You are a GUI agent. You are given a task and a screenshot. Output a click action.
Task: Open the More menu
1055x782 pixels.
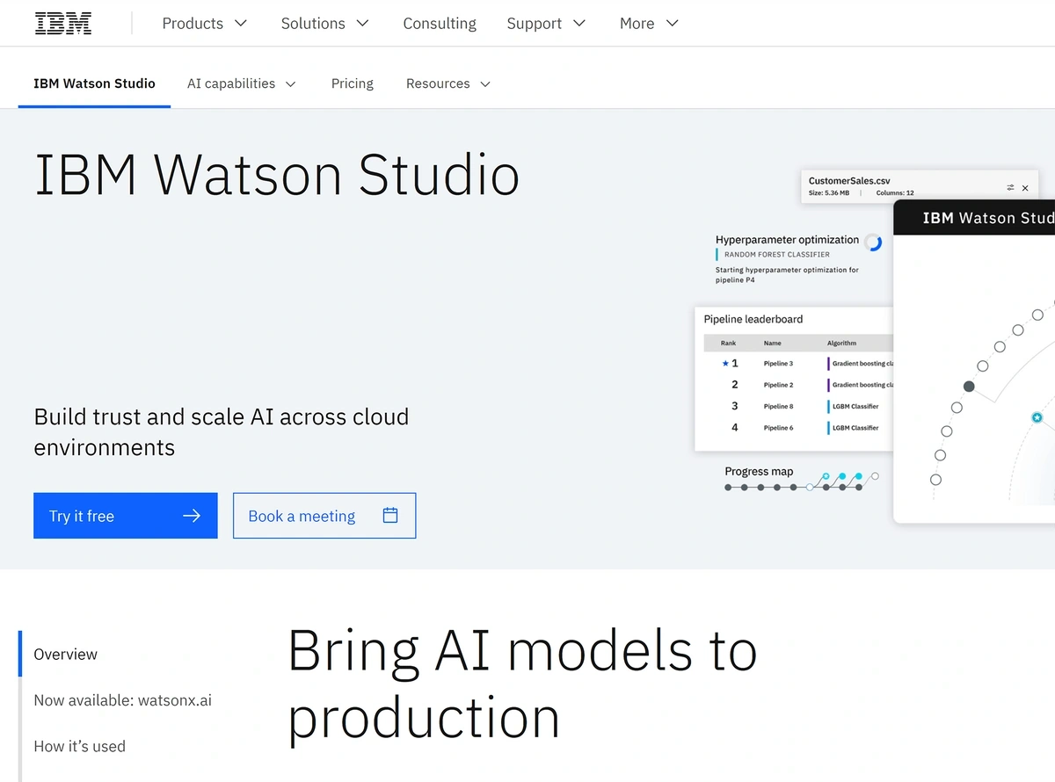point(649,24)
